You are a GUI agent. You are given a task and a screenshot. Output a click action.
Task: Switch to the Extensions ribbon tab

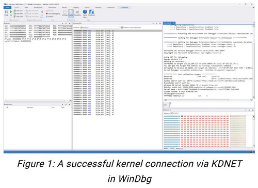click(x=111, y=8)
